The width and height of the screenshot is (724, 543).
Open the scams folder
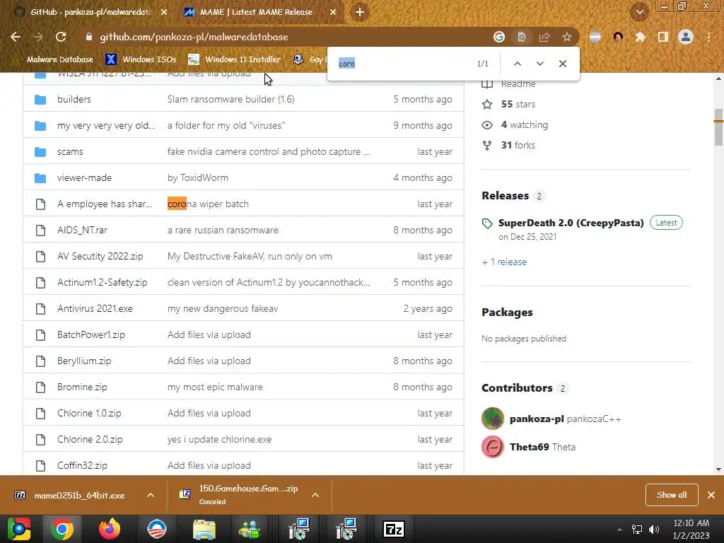tap(70, 151)
